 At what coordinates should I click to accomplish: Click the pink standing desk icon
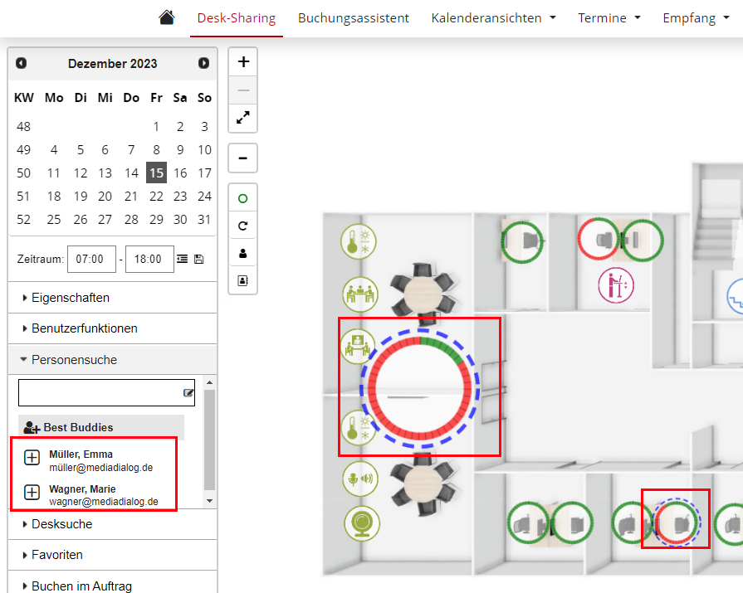pos(615,285)
